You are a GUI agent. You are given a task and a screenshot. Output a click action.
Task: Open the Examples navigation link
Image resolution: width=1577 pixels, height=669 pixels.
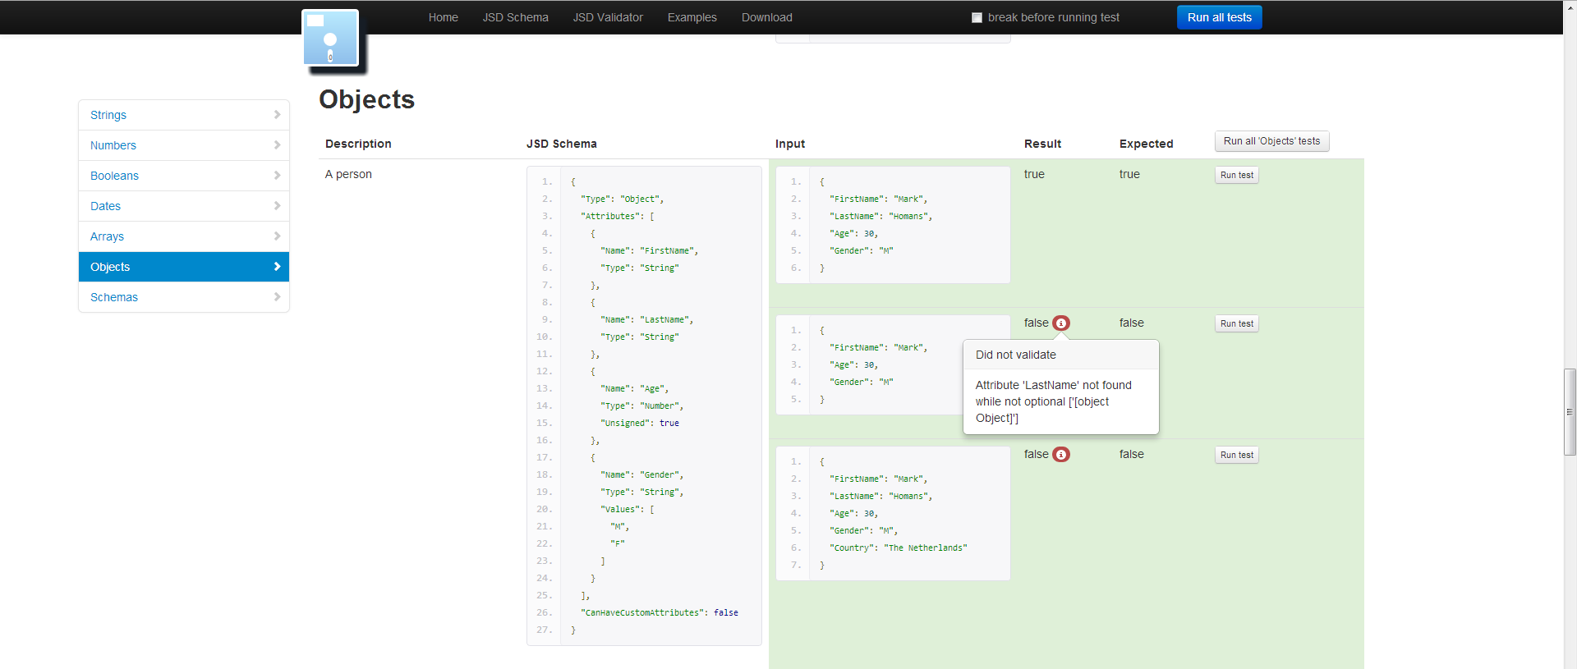(692, 17)
